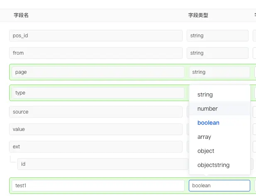
Task: Click the "page" field name input
Action: 98,72
